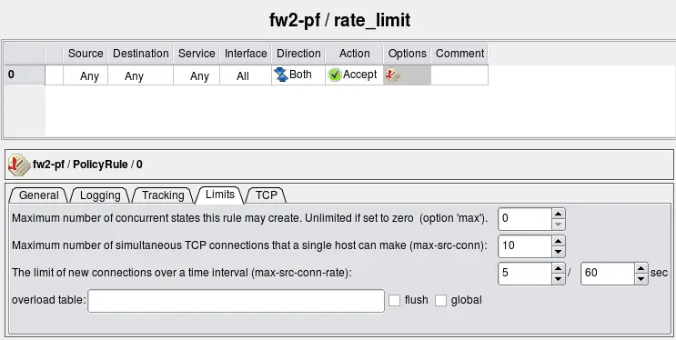The image size is (676, 340).
Task: Focus the max states field showing 0
Action: tap(525, 219)
